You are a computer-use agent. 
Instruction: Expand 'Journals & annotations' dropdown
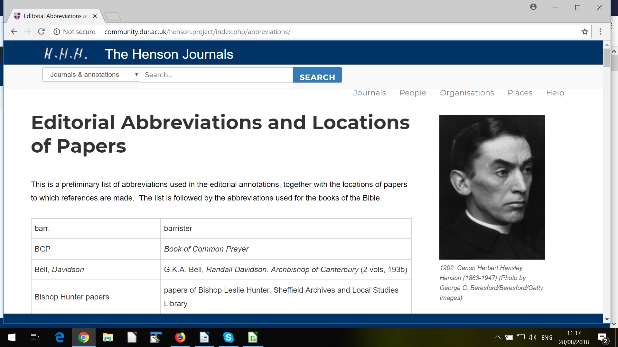point(91,75)
